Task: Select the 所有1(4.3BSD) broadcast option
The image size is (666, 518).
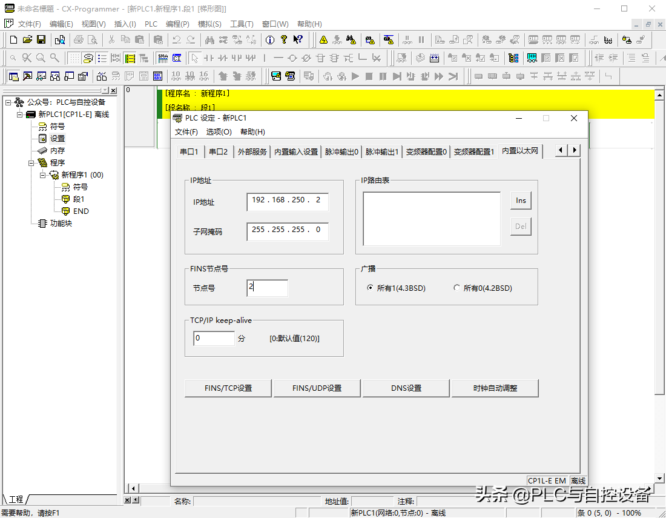Action: coord(370,288)
